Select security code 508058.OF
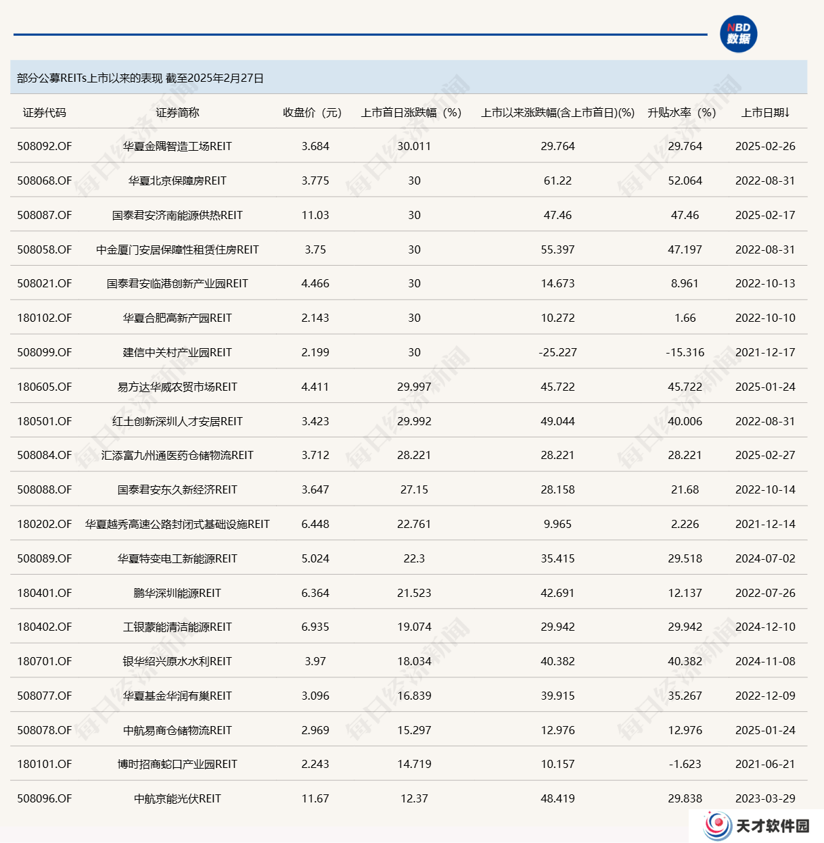The height and width of the screenshot is (843, 824). point(45,250)
